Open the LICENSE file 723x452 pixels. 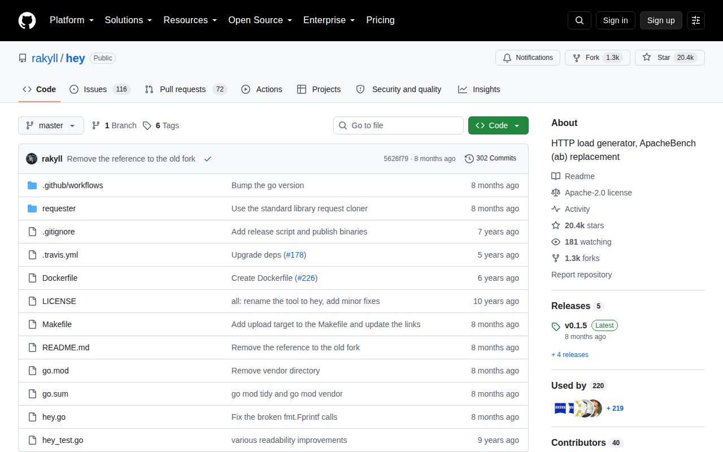(59, 301)
